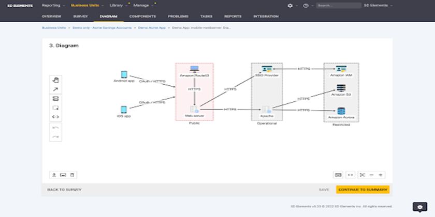435x217 pixels.
Task: Select the HTTPS label from Apache to Amazon Aurora
Action: (x=303, y=110)
